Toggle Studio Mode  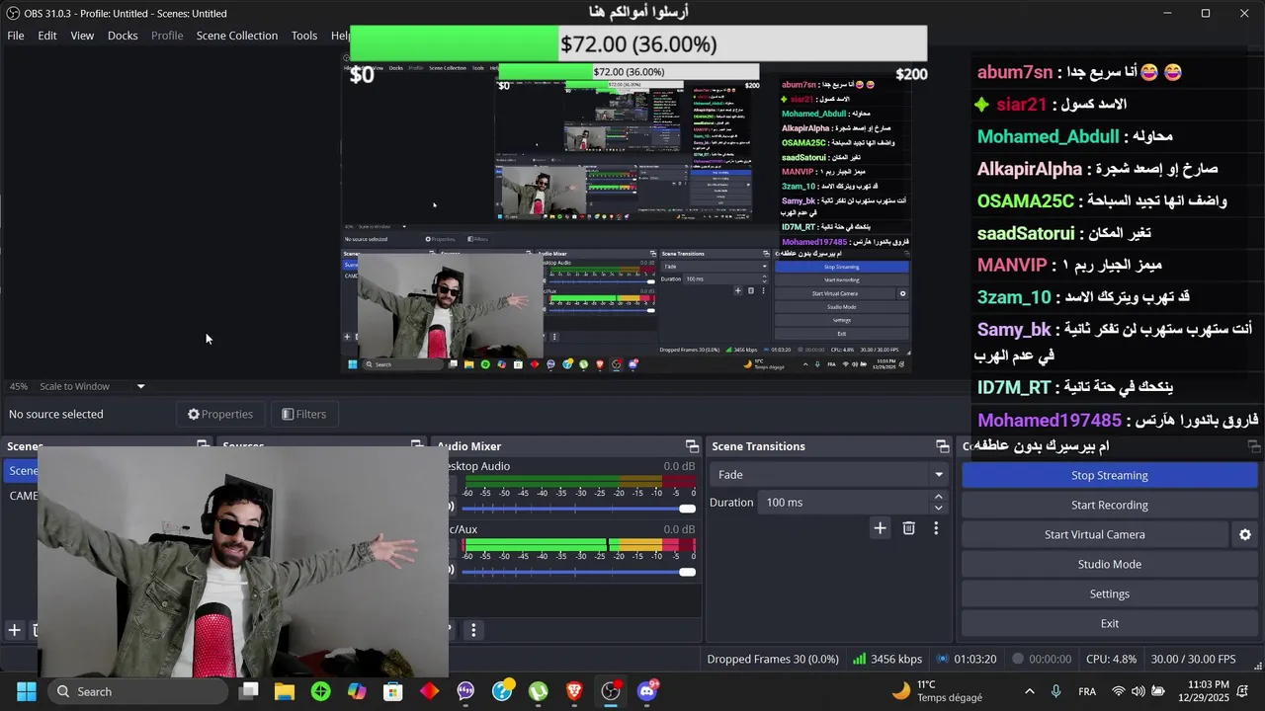[x=1109, y=564]
